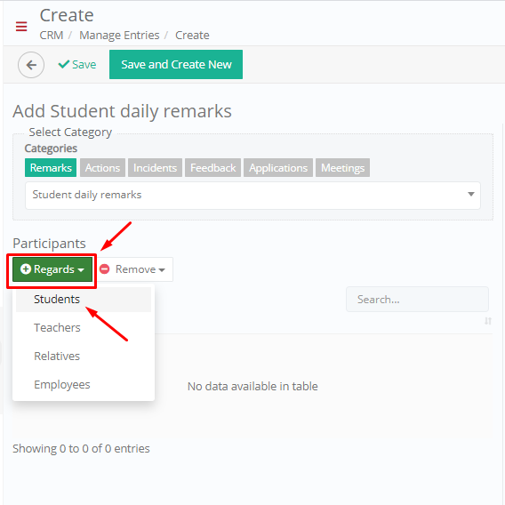Image resolution: width=505 pixels, height=505 pixels.
Task: Click the plus icon on Regards
Action: [26, 269]
